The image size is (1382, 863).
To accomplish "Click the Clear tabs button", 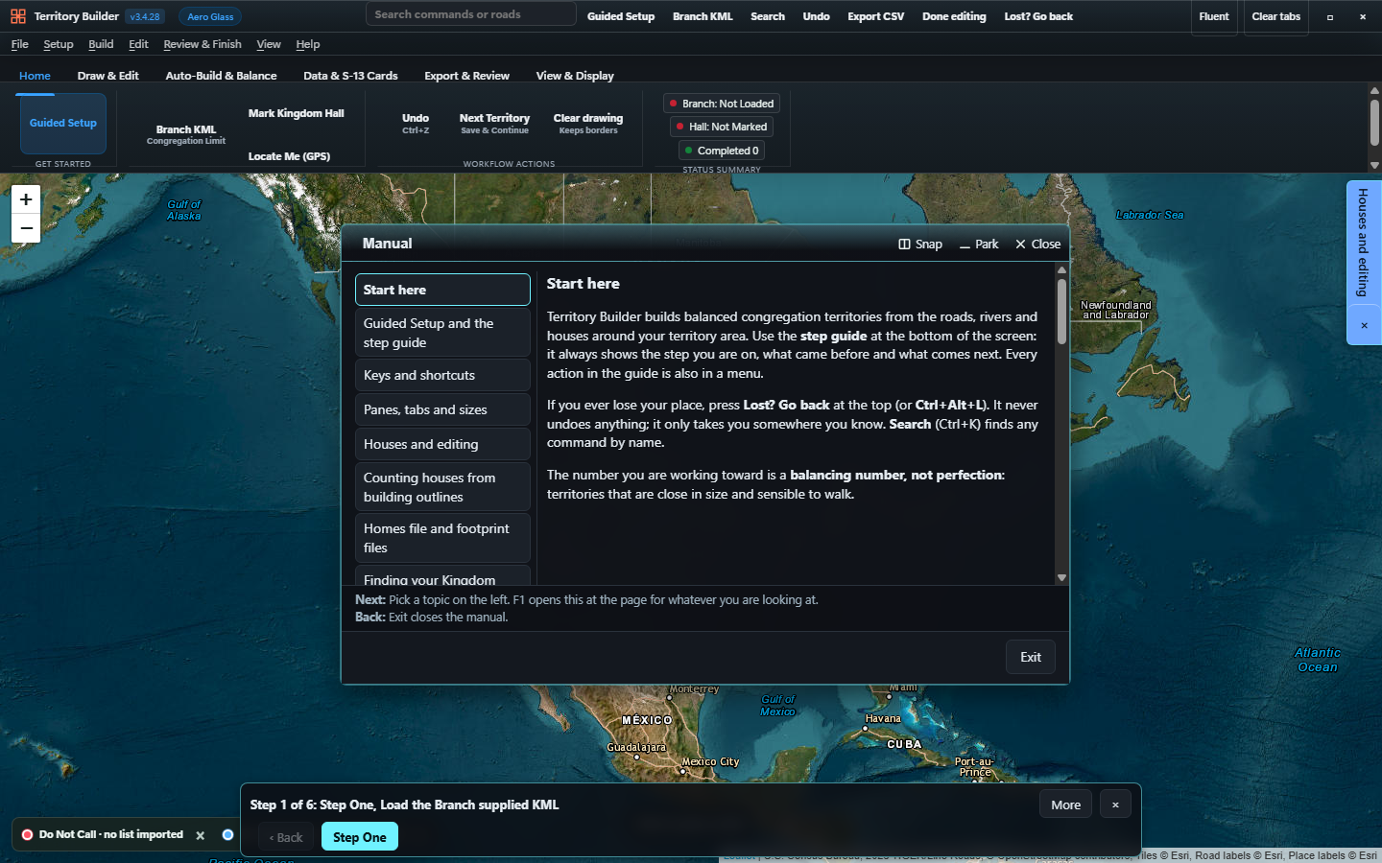I will click(1276, 16).
